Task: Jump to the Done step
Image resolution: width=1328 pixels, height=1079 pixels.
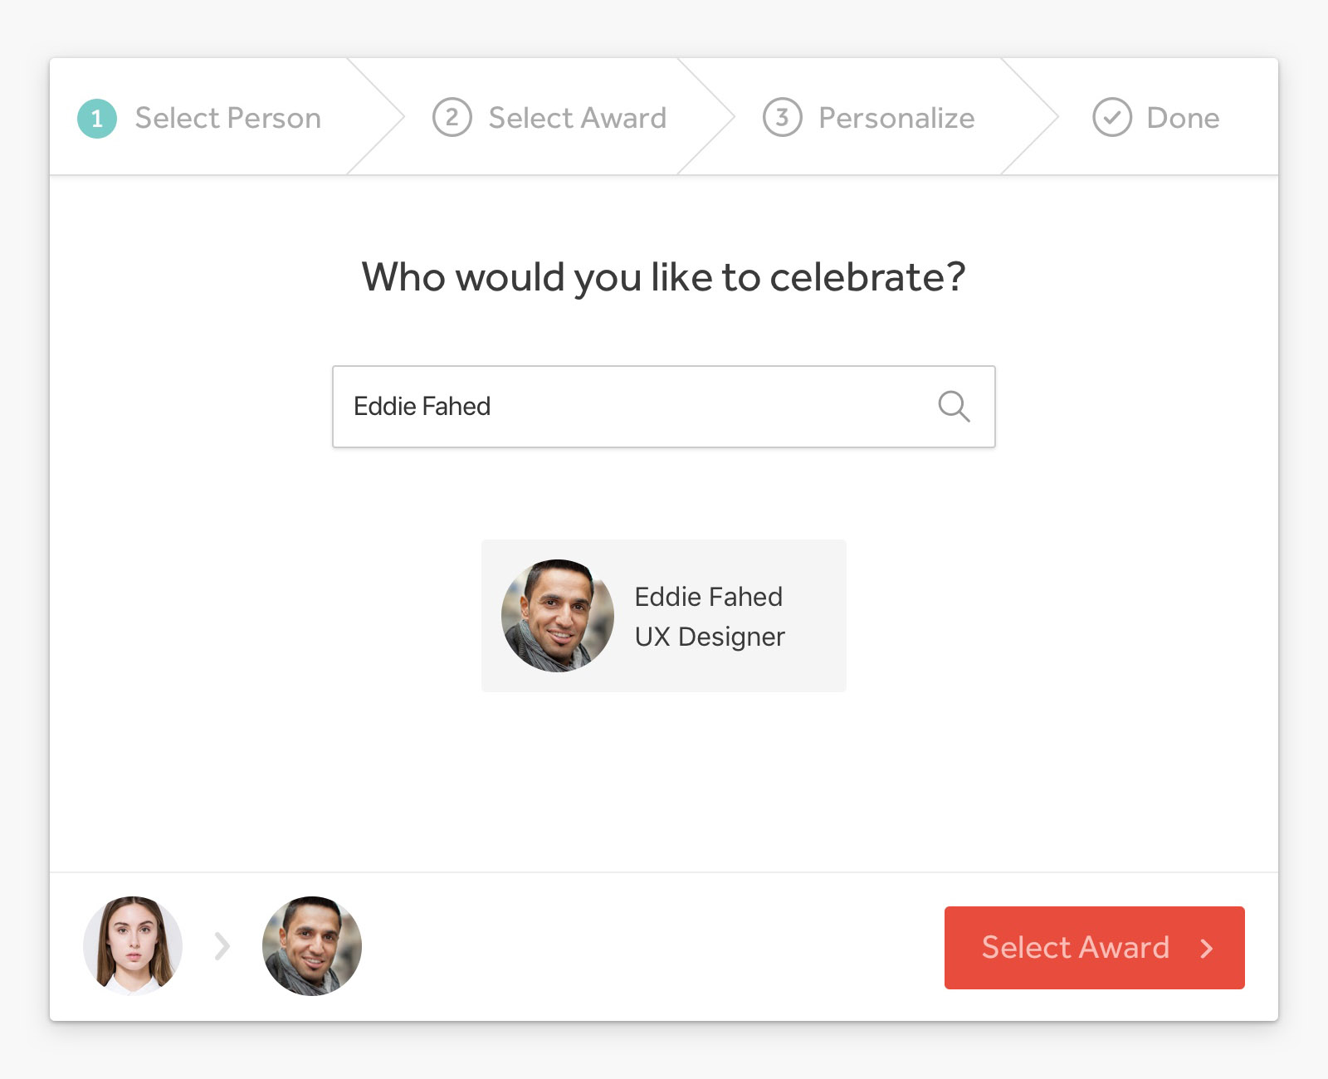Action: click(x=1156, y=118)
